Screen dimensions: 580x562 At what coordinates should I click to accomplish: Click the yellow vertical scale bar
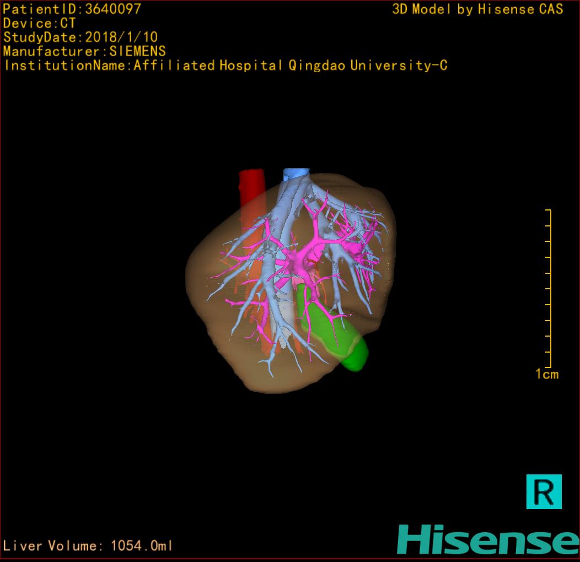click(549, 288)
